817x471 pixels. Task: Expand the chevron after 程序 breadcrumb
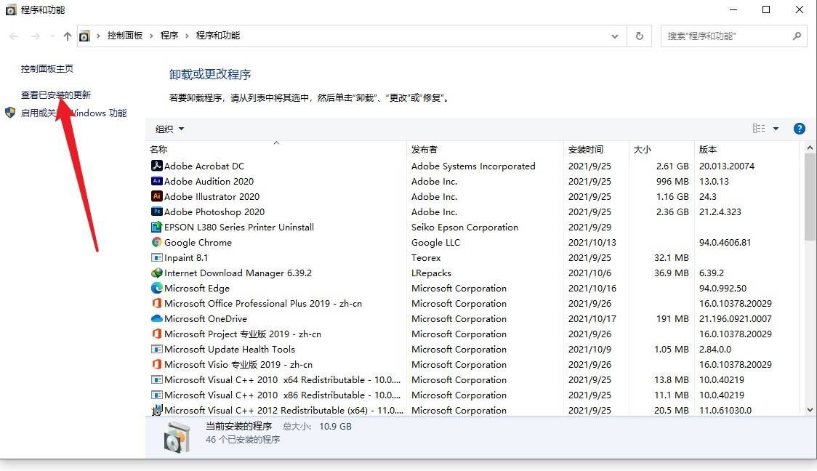pos(187,36)
